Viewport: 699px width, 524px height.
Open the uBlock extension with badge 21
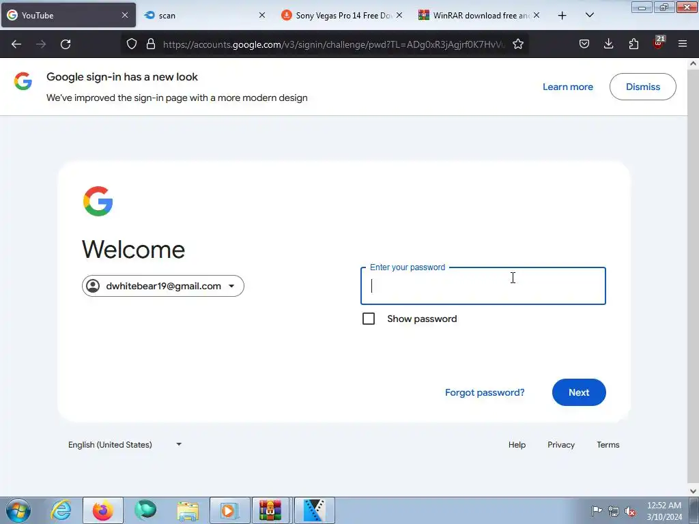659,43
